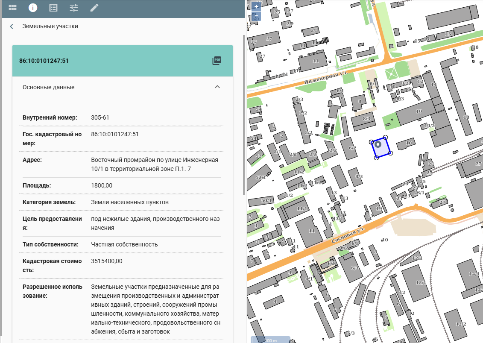Go back using the left chevron arrow

click(12, 26)
